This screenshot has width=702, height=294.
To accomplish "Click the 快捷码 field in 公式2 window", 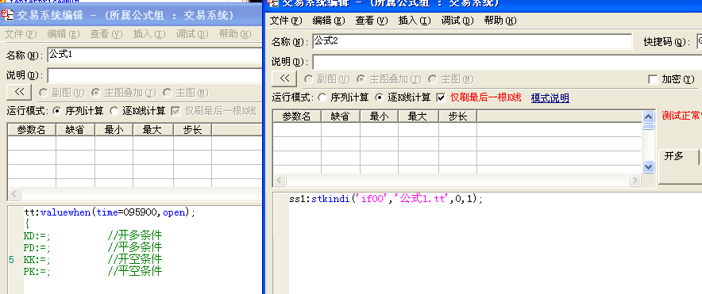I will [x=700, y=42].
